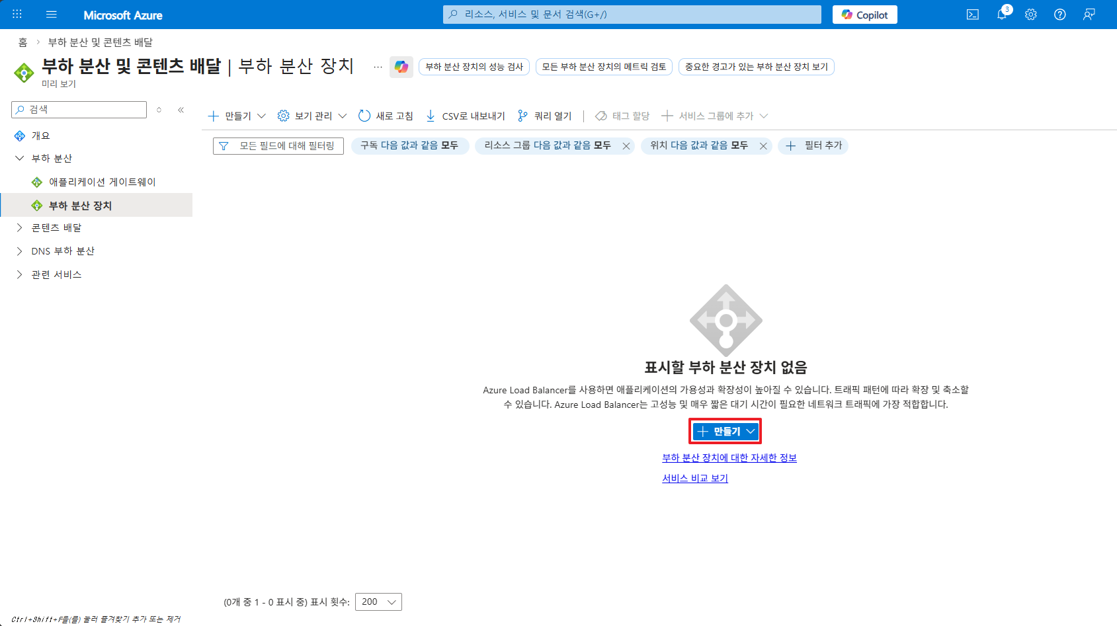1117x626 pixels.
Task: Open 서비스 그룹에 추가 dropdown
Action: click(715, 116)
